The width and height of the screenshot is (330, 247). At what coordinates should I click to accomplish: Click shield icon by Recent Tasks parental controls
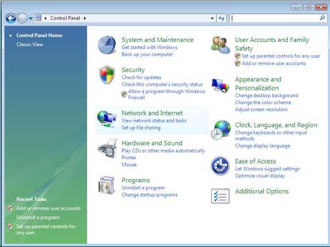[10, 226]
